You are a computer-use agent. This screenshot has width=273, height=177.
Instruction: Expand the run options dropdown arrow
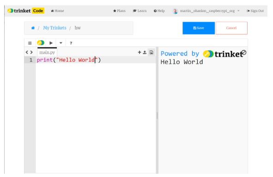tap(61, 43)
